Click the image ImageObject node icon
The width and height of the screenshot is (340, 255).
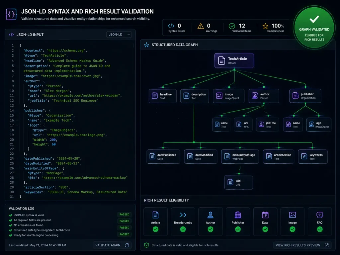coord(219,96)
